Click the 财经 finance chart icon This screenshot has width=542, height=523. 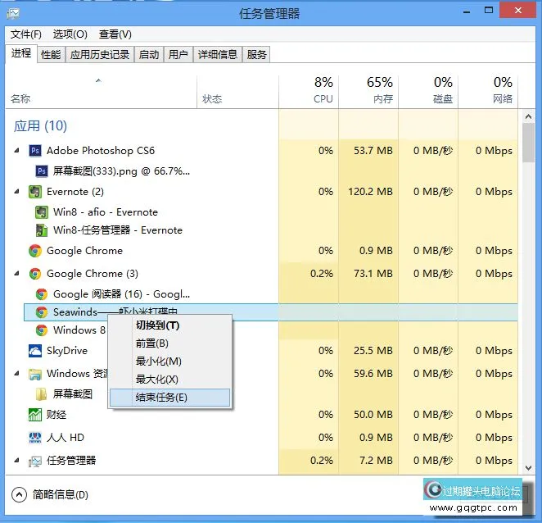pos(35,415)
